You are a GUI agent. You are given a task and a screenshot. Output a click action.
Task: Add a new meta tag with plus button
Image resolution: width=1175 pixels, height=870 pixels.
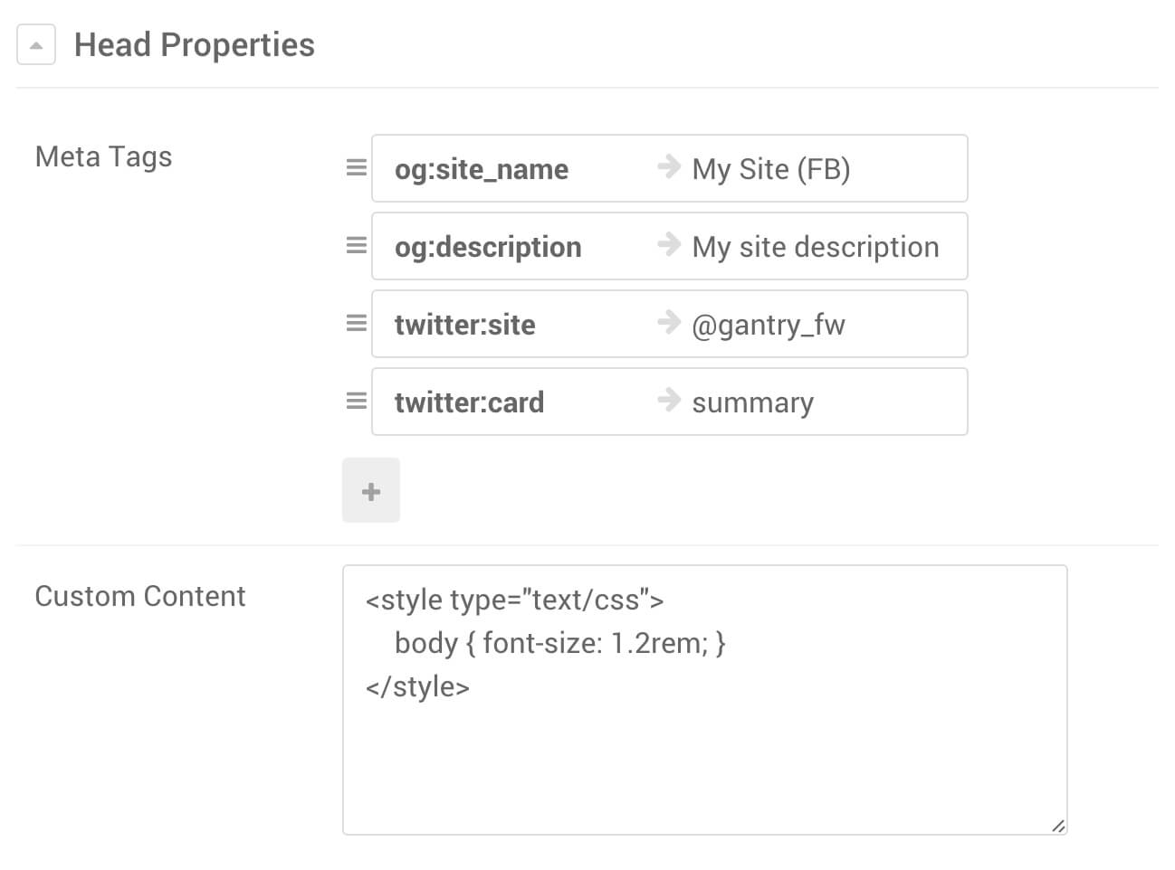371,491
